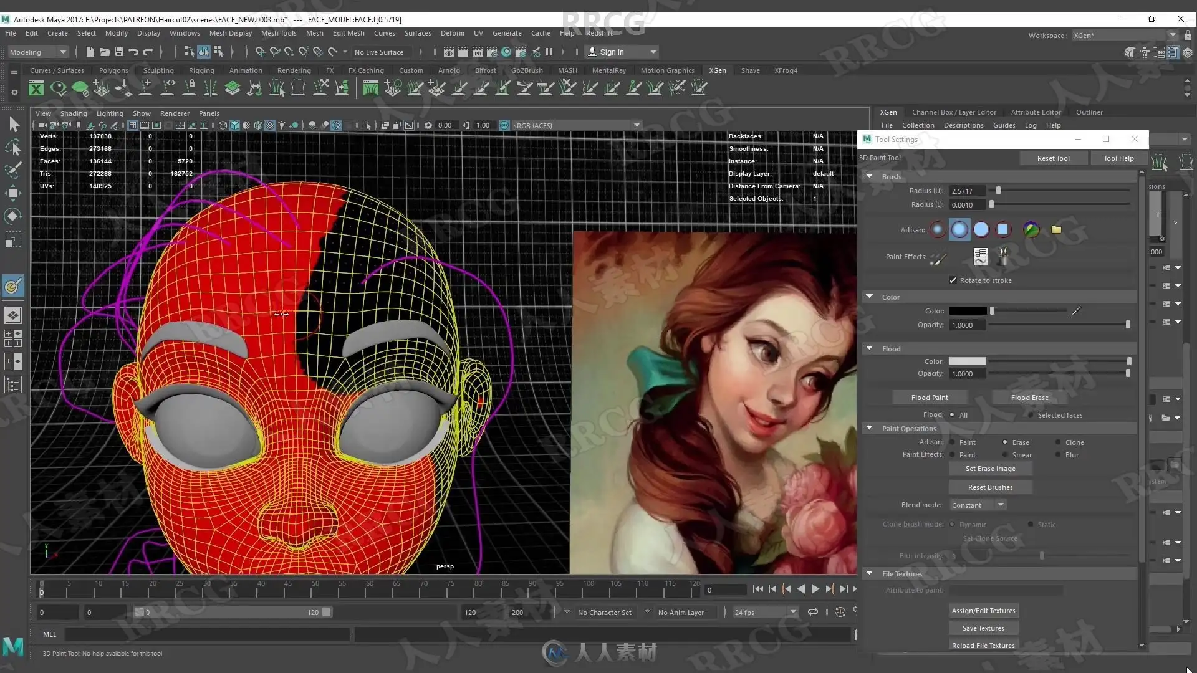Collapse the Brush section expander
The height and width of the screenshot is (673, 1197).
click(x=869, y=177)
